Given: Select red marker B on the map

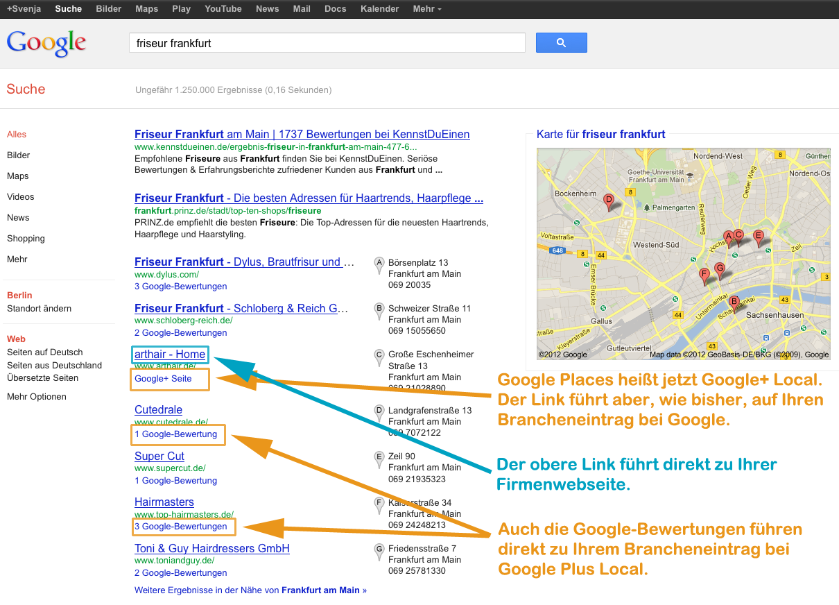Looking at the screenshot, I should [734, 304].
